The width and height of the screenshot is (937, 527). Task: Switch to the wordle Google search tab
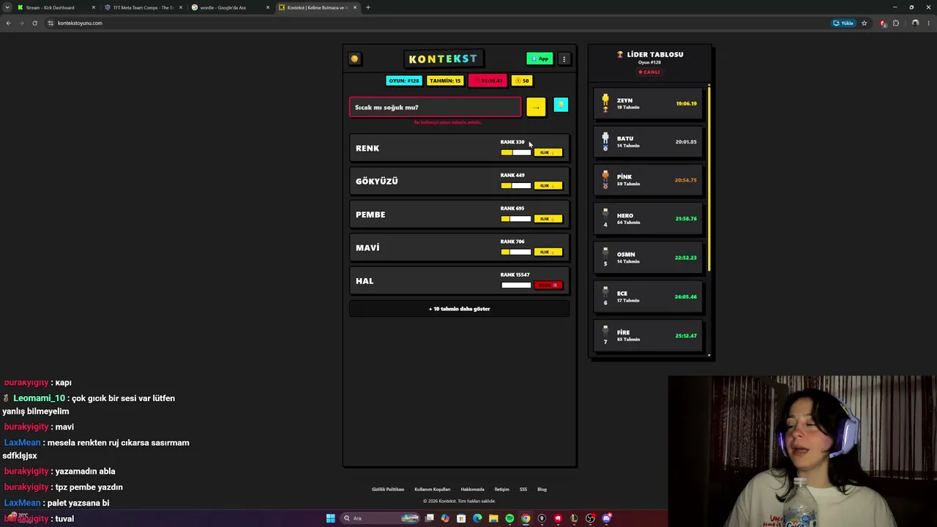pyautogui.click(x=230, y=7)
